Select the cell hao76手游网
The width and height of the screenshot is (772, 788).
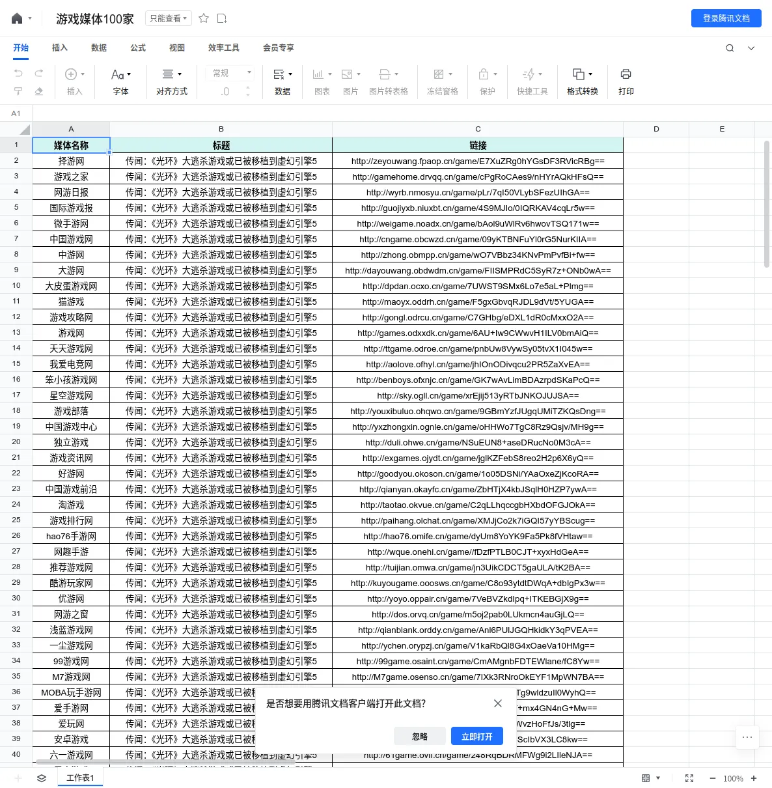(71, 536)
